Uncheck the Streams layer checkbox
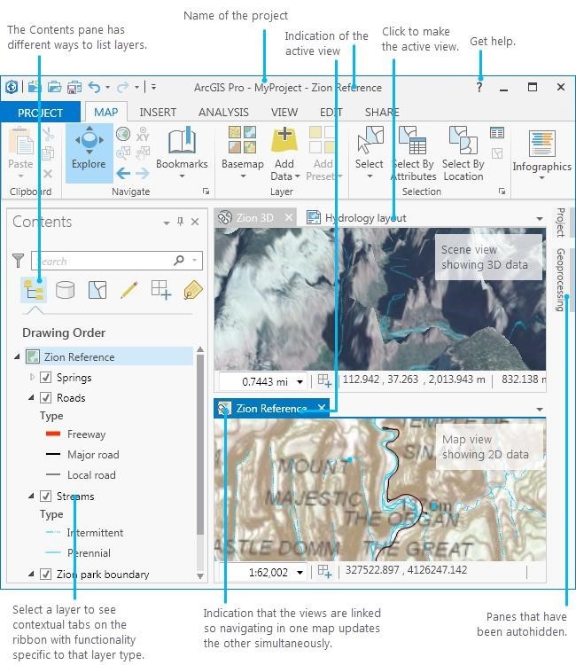 point(45,496)
